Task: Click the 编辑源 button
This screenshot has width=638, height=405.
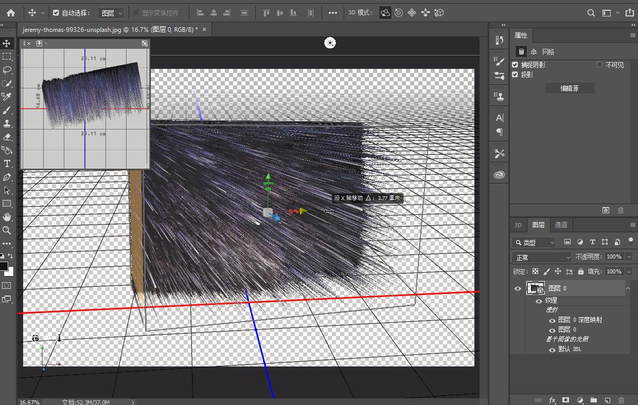Action: pyautogui.click(x=570, y=88)
